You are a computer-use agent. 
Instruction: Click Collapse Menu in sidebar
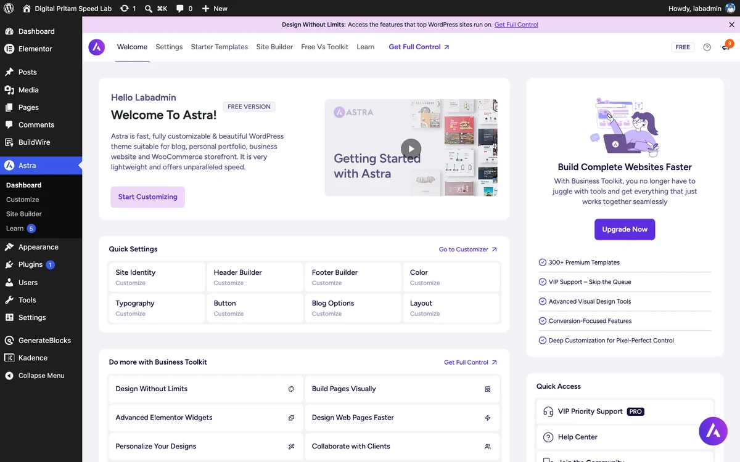point(41,376)
